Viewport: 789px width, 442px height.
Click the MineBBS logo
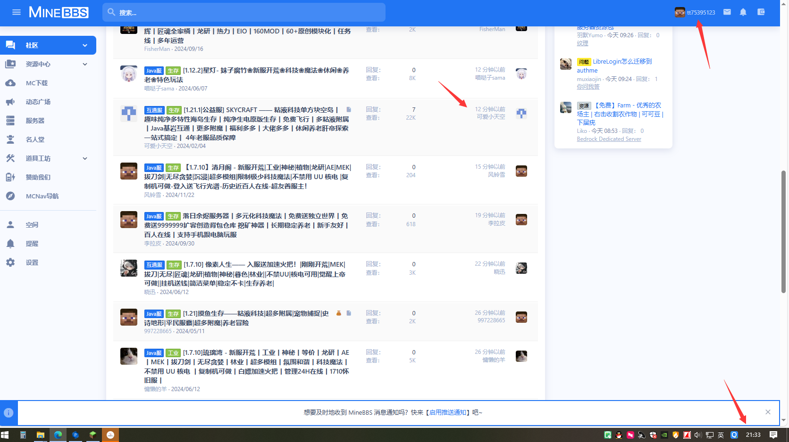(x=59, y=12)
